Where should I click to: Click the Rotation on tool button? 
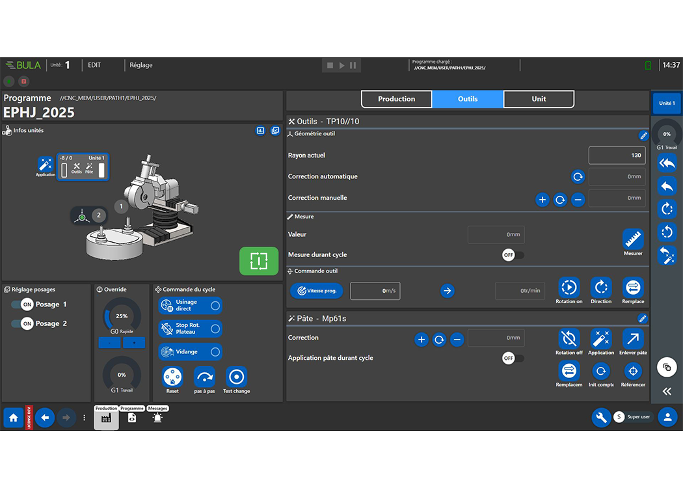coord(569,287)
